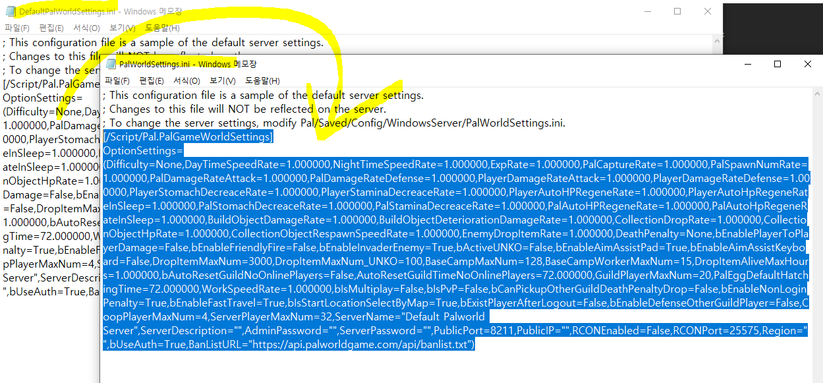Screen dimensions: 823x383
Task: Open 편집(E) menu in DefaultPalWorldSettings.ini window
Action: 51,28
